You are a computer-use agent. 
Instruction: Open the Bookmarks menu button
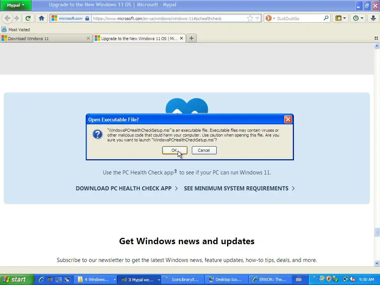(341, 18)
